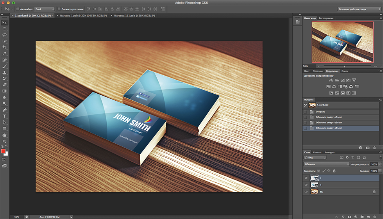Select the History Brush tool
The width and height of the screenshot is (383, 219).
5,79
